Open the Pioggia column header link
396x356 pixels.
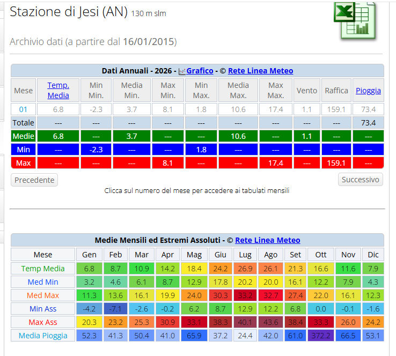(x=368, y=91)
